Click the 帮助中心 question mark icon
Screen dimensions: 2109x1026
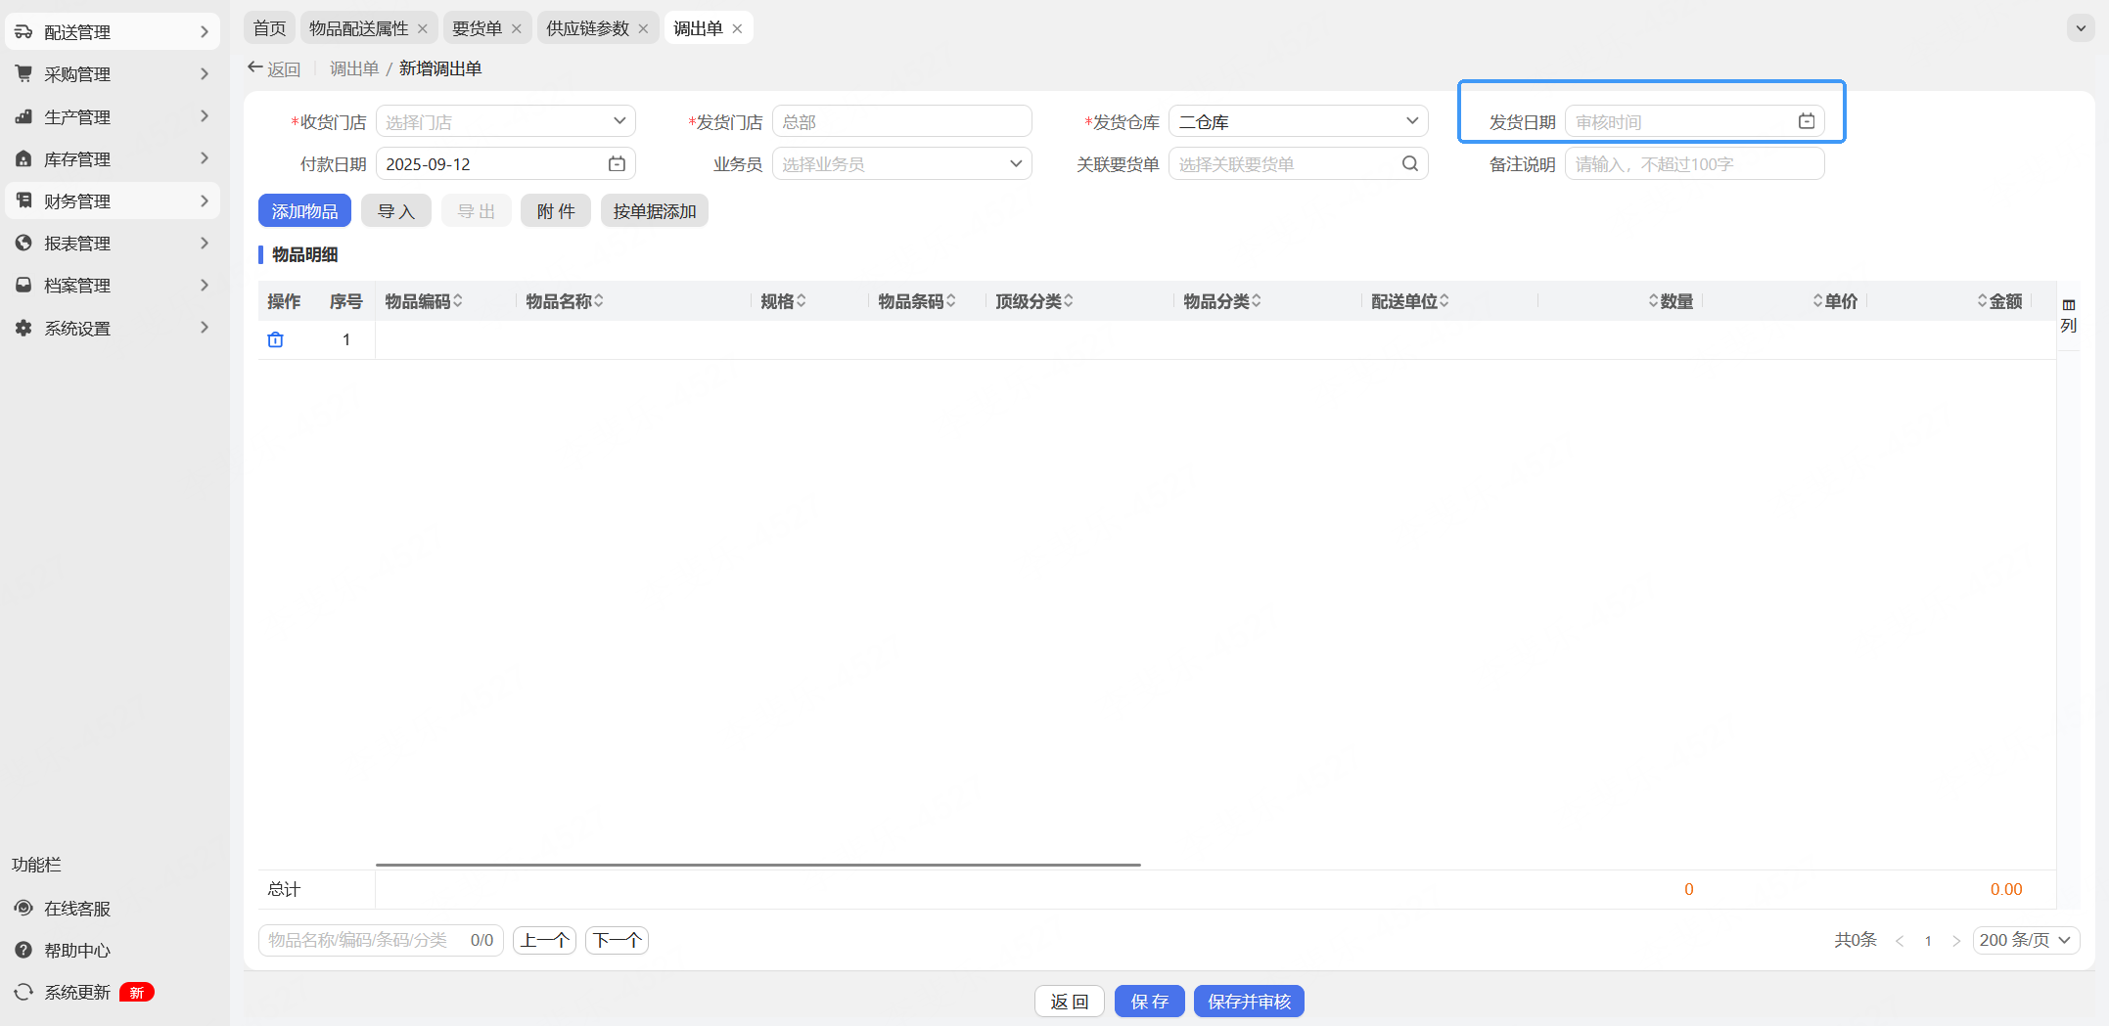23,950
